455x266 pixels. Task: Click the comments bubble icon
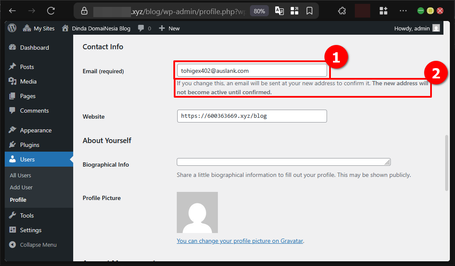coord(141,28)
